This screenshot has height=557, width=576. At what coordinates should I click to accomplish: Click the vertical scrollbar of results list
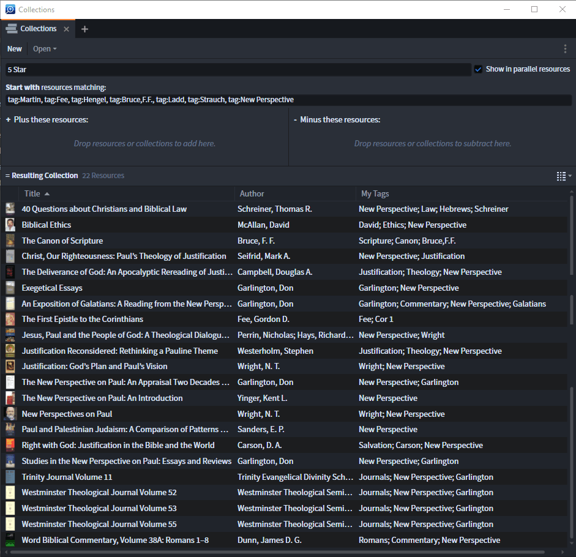(x=572, y=367)
